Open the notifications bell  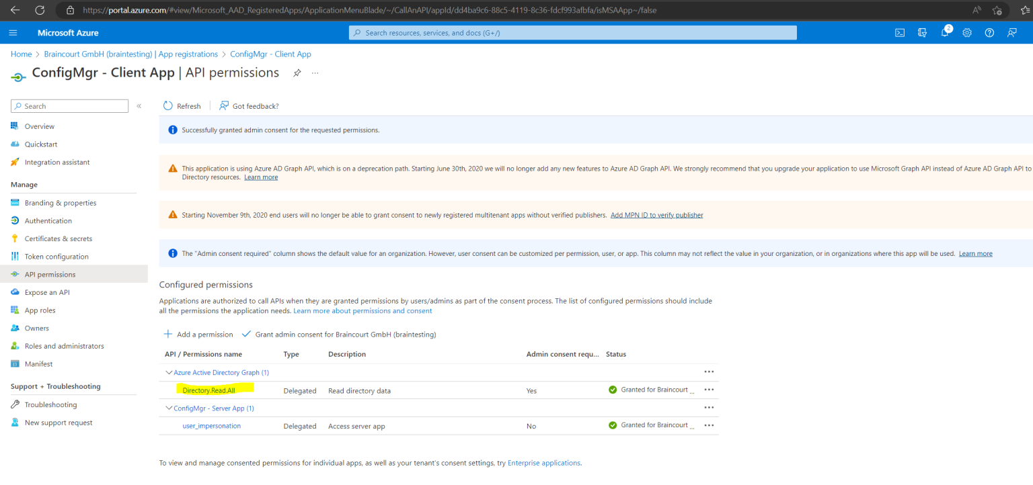coord(944,32)
